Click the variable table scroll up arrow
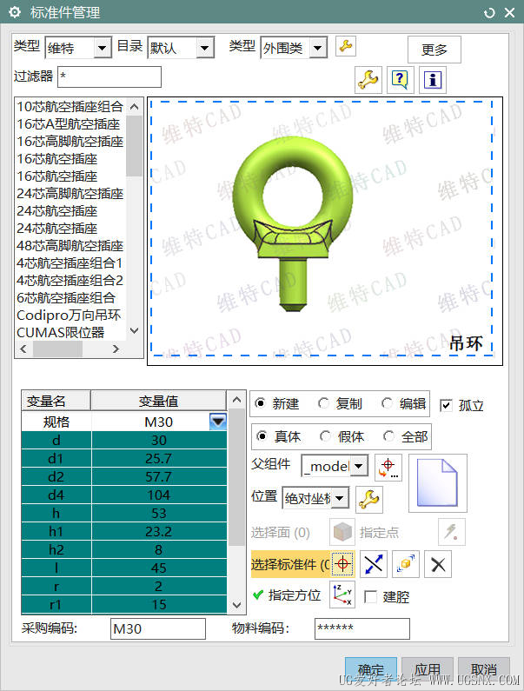This screenshot has height=691, width=524. coord(236,400)
